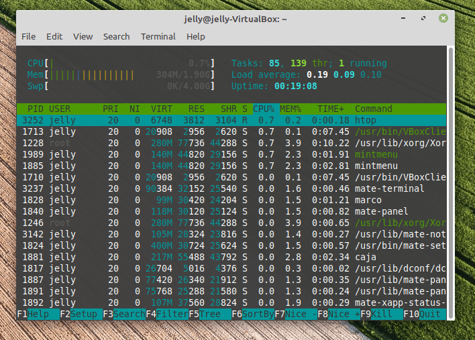Click the Load average values
Screen dimensions: 475x340
point(344,75)
